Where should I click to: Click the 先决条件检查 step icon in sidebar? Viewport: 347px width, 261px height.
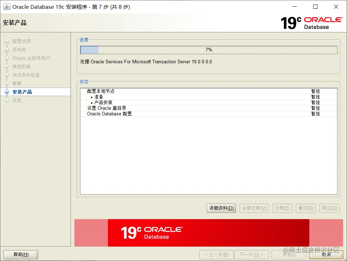[7, 75]
